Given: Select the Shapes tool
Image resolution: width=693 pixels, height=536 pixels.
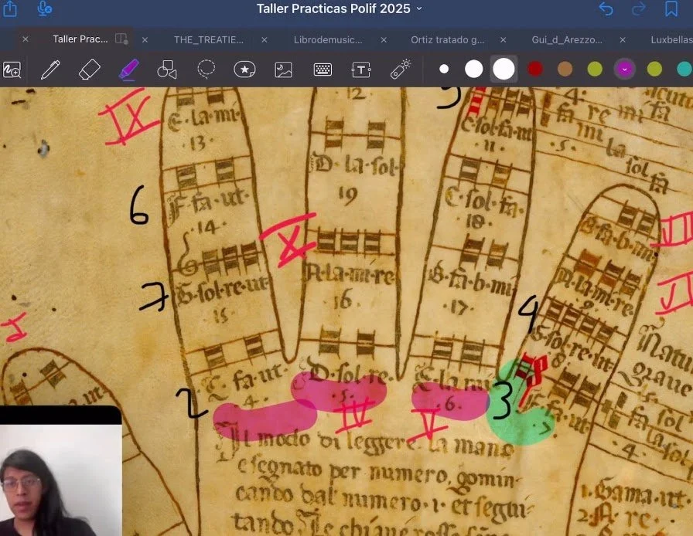Looking at the screenshot, I should [x=167, y=70].
